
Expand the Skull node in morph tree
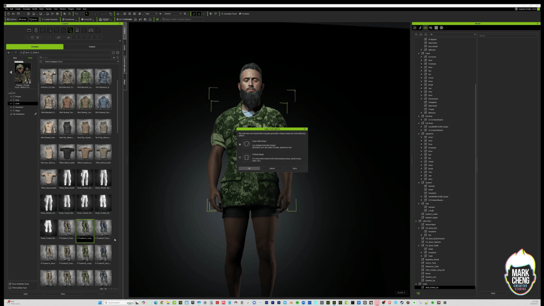click(421, 61)
